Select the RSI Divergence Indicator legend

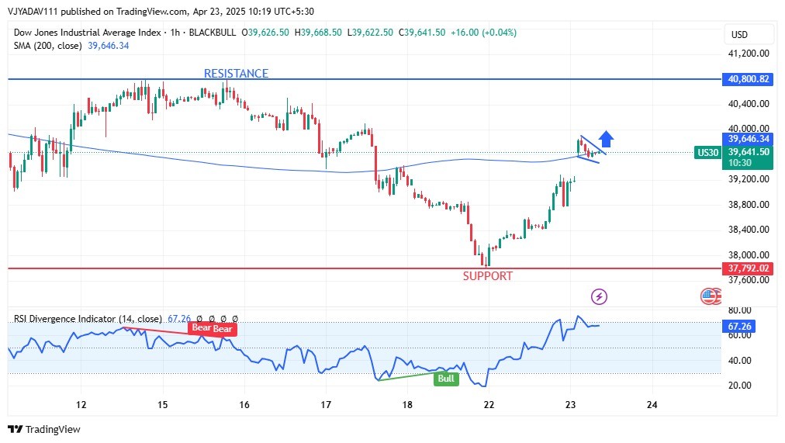click(x=88, y=319)
